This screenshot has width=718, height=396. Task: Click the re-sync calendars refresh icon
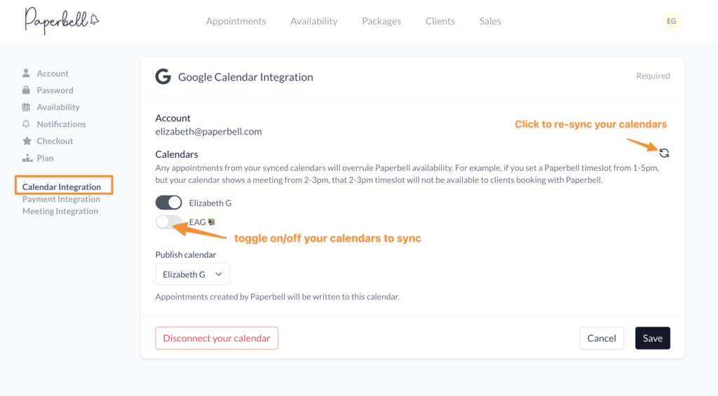pyautogui.click(x=664, y=153)
